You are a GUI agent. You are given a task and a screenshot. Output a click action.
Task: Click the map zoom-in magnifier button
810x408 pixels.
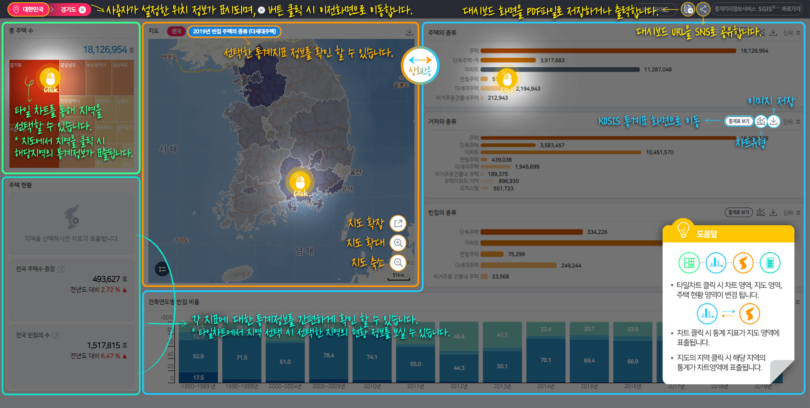(x=398, y=243)
